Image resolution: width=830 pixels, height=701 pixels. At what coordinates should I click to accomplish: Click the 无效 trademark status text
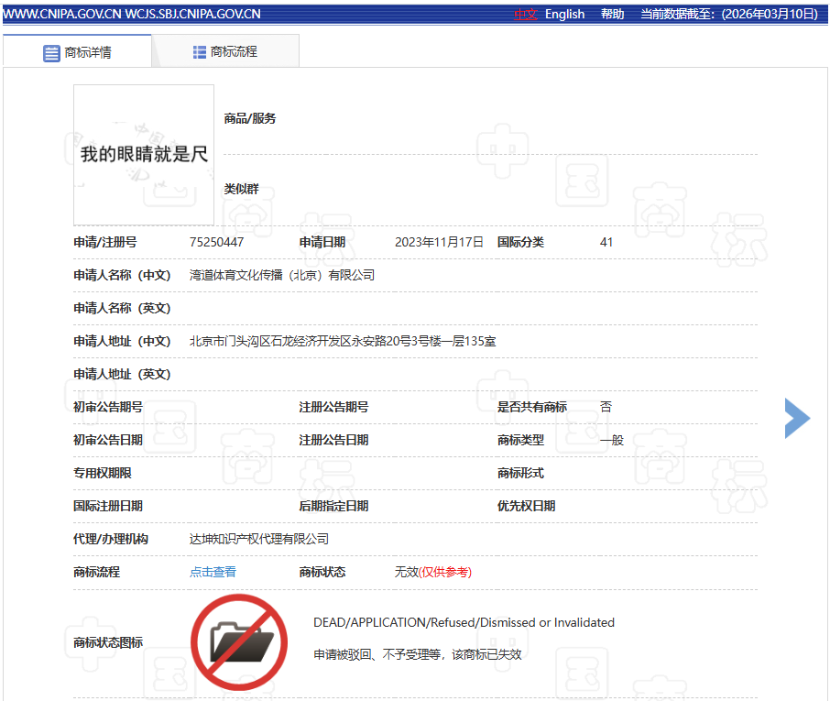pyautogui.click(x=406, y=572)
